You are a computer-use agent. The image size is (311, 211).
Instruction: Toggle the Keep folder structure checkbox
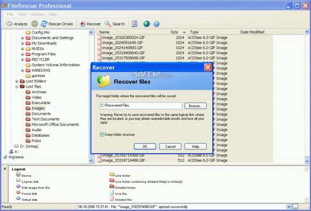point(102,134)
